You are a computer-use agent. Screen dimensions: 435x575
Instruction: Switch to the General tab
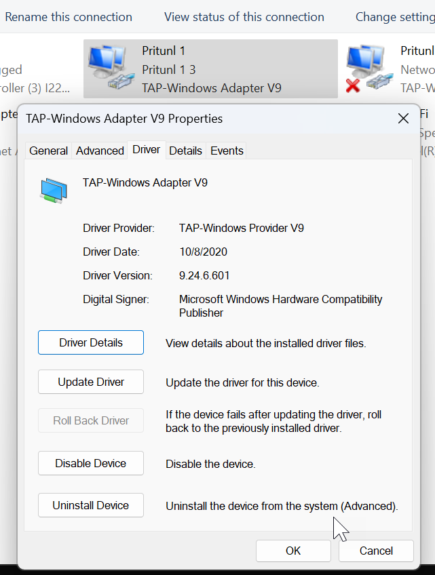point(48,151)
